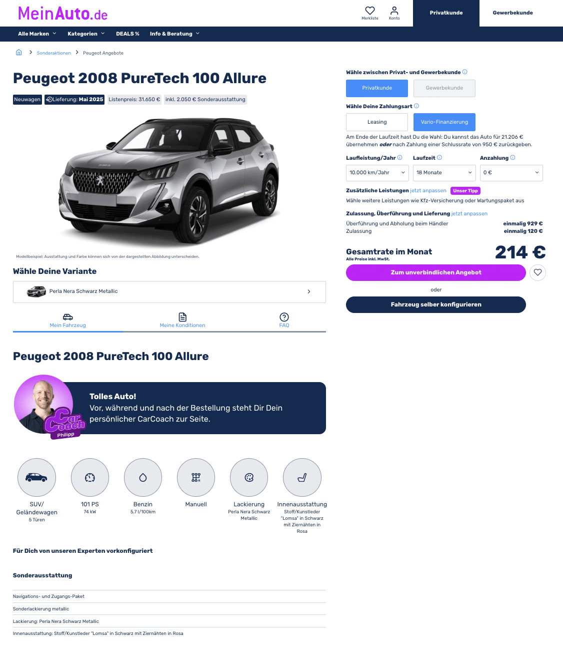Open the Konto account icon
The height and width of the screenshot is (646, 563).
(x=394, y=11)
